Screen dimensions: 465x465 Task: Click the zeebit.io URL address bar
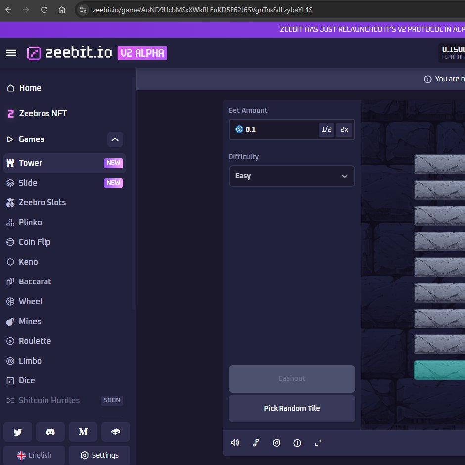(202, 10)
